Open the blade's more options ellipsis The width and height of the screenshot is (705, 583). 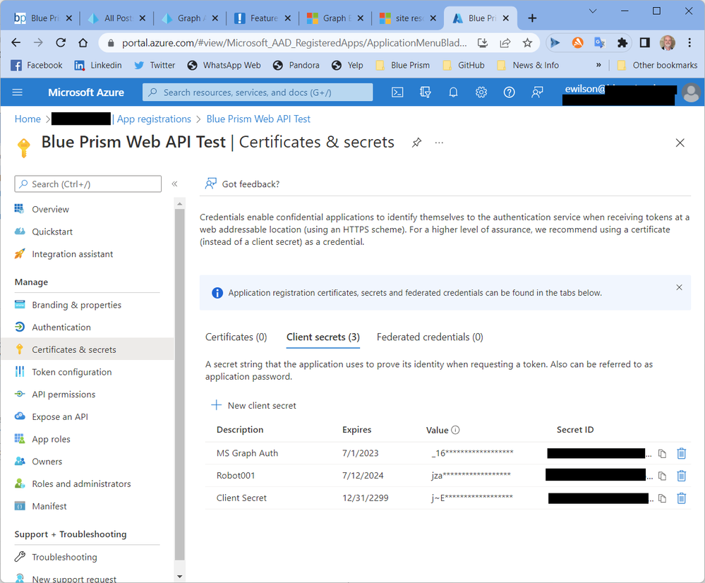pyautogui.click(x=440, y=143)
